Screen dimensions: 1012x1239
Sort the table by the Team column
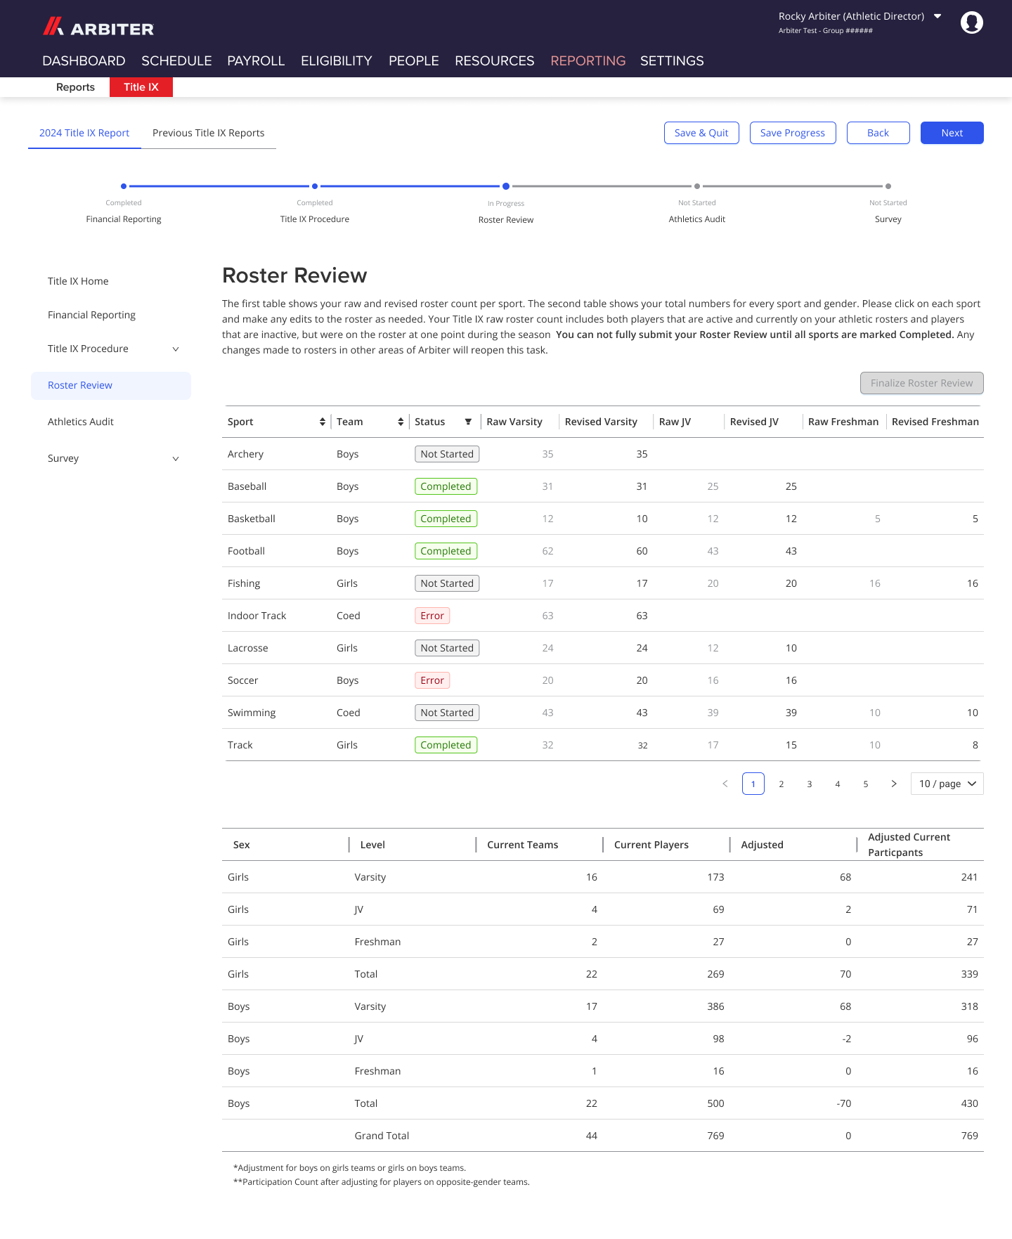[401, 422]
